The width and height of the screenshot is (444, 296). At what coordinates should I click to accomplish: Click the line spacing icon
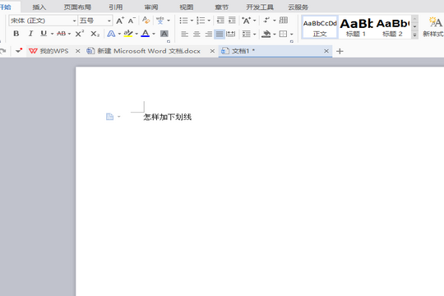(247, 34)
